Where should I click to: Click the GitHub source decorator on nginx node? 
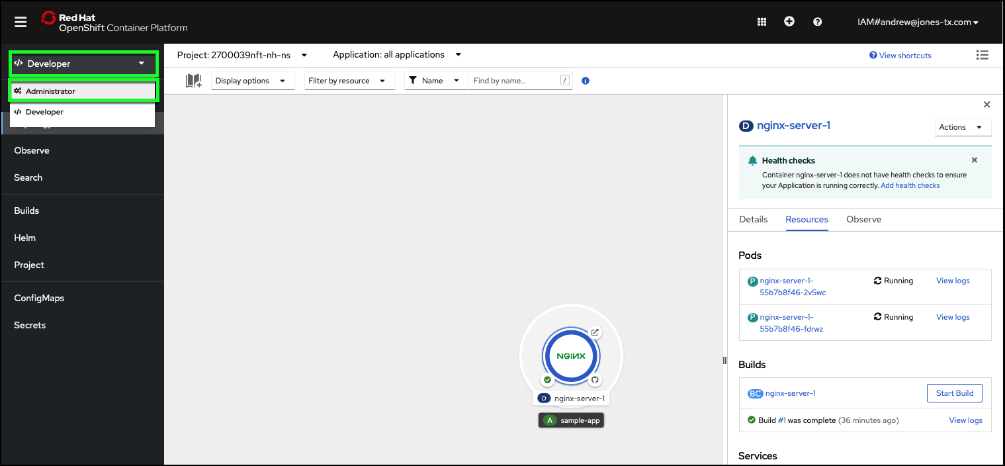[x=594, y=380]
